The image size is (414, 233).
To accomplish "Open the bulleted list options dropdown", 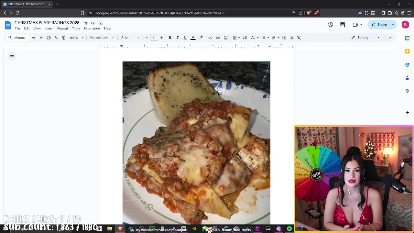I will coord(268,38).
